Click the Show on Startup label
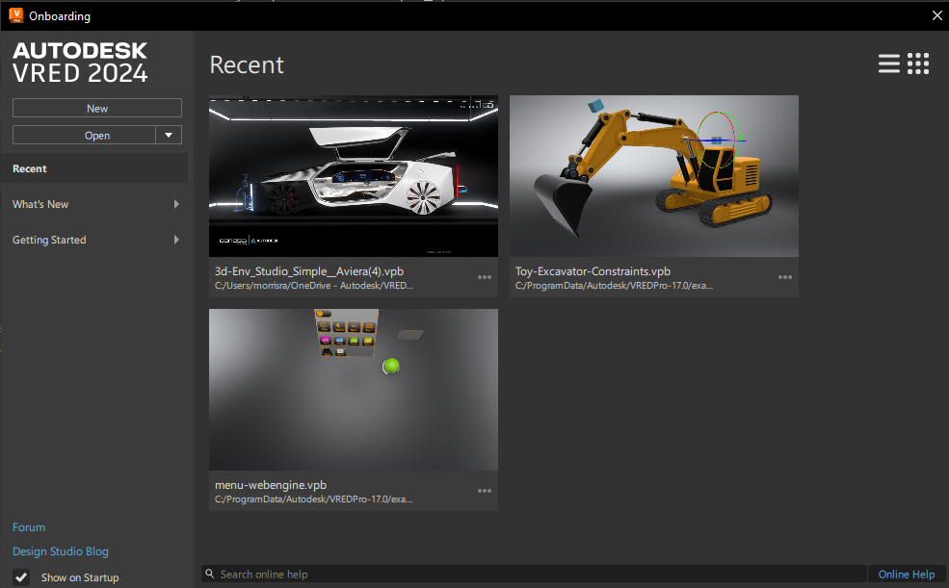Viewport: 949px width, 588px height. point(80,577)
